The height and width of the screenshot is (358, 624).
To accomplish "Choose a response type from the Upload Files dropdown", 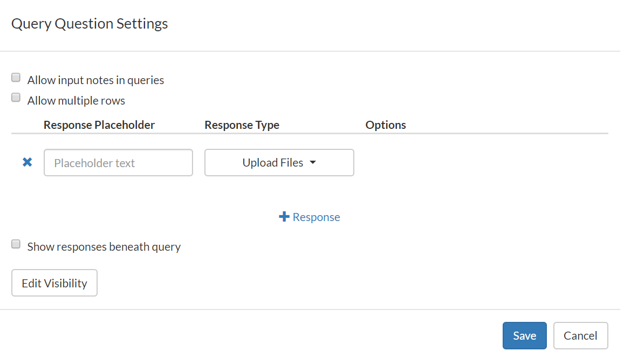I will [x=279, y=162].
